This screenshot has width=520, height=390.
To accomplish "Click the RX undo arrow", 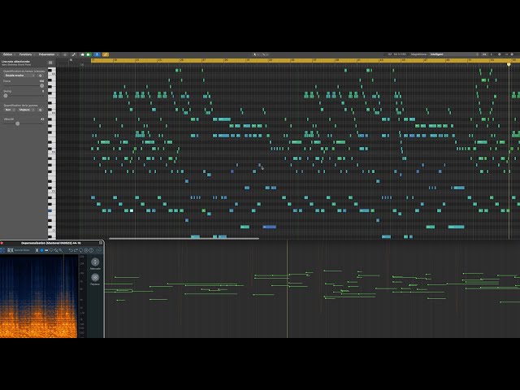I will 71,250.
